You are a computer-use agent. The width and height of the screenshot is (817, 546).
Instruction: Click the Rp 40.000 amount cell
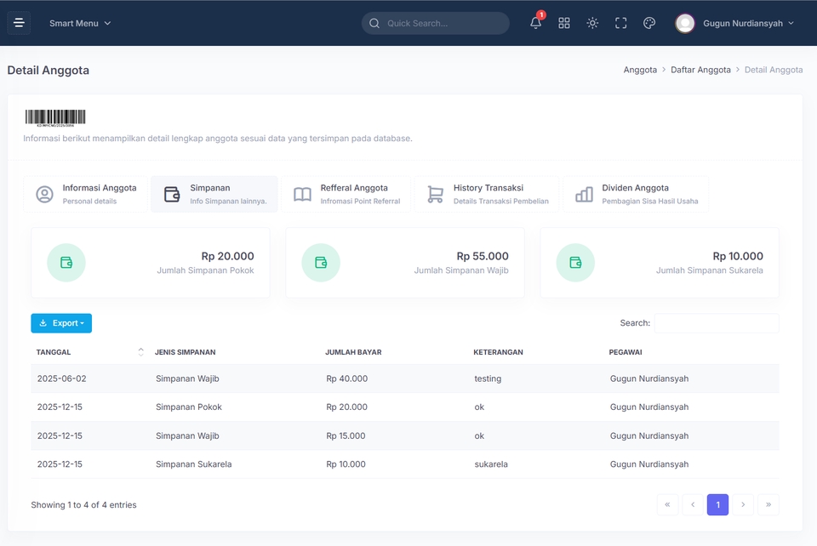coord(346,378)
